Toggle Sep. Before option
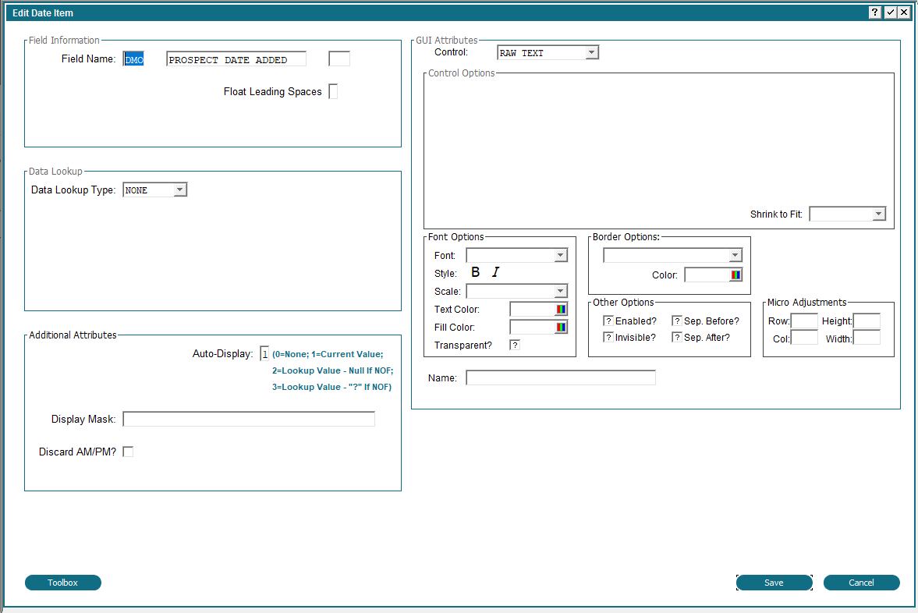This screenshot has height=613, width=918. coord(677,321)
